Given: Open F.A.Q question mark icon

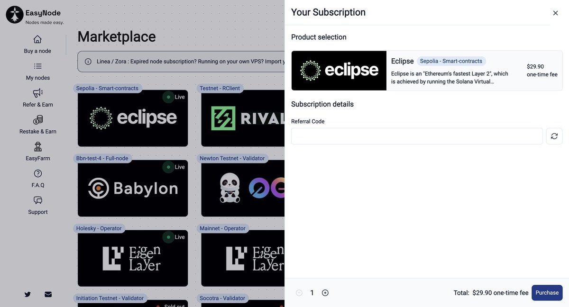Looking at the screenshot, I should 37,173.
